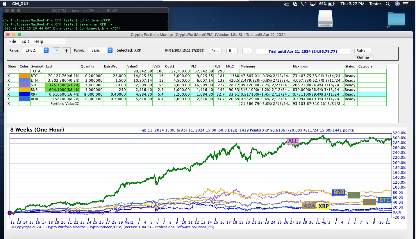Screen dimensions: 416x239
Task: Click the PL% column header
Action: click(x=219, y=66)
